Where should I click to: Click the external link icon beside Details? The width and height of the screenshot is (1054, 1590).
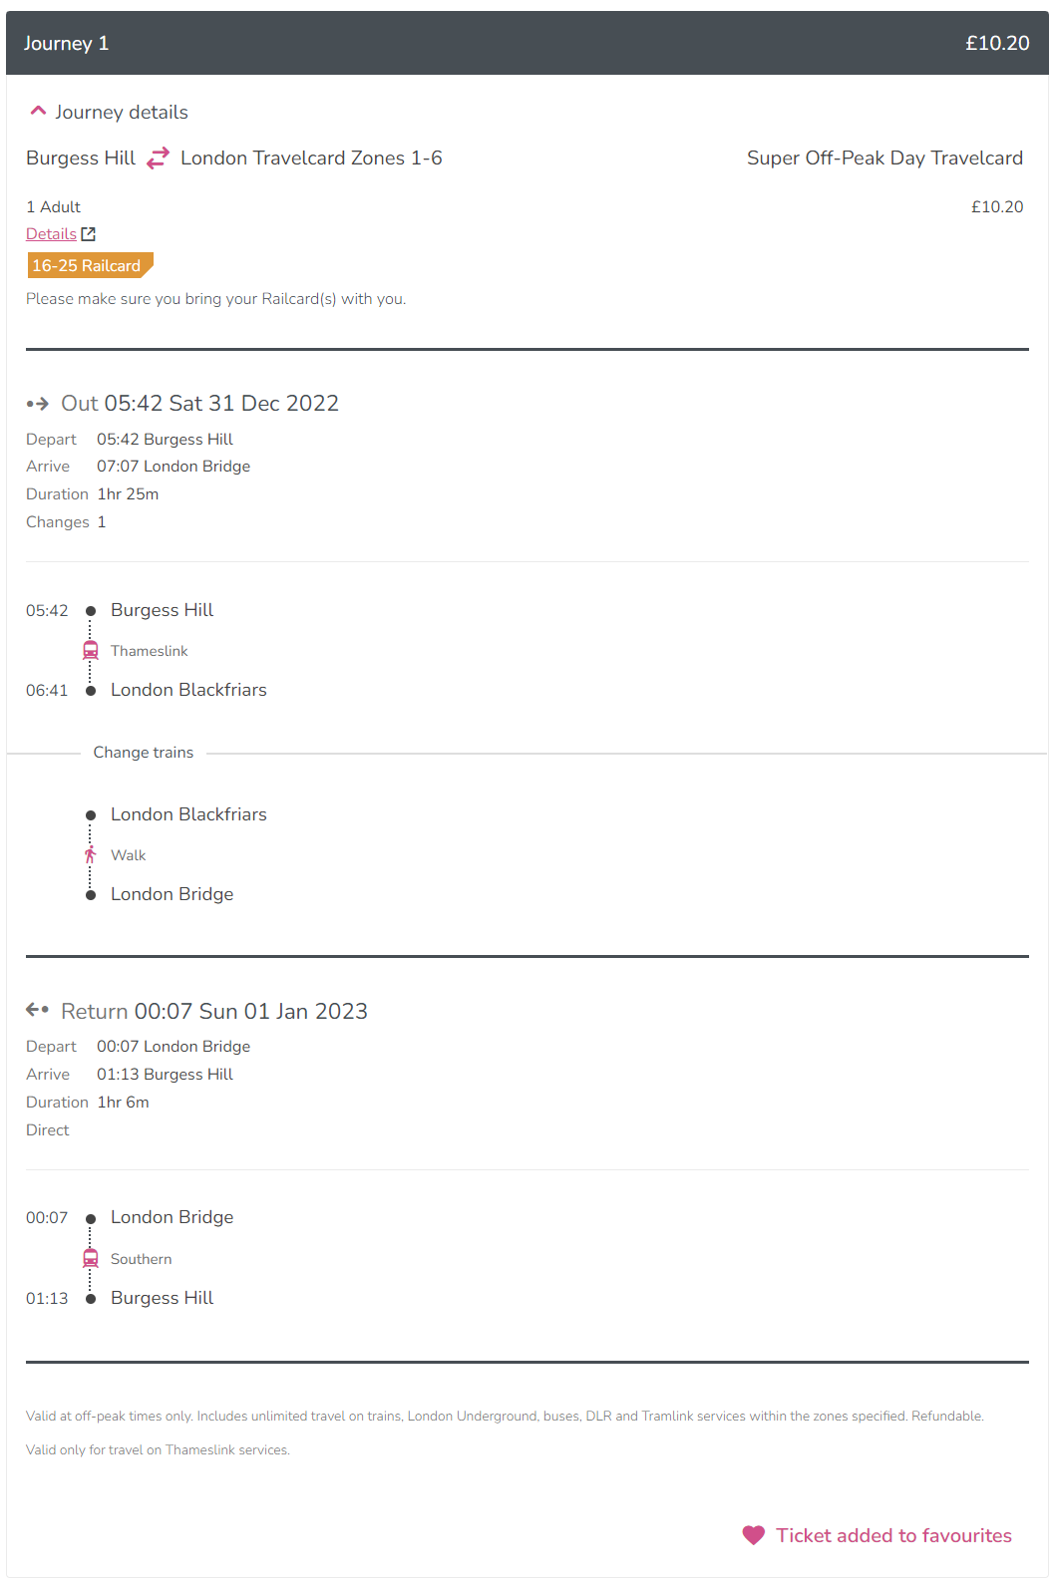tap(88, 234)
